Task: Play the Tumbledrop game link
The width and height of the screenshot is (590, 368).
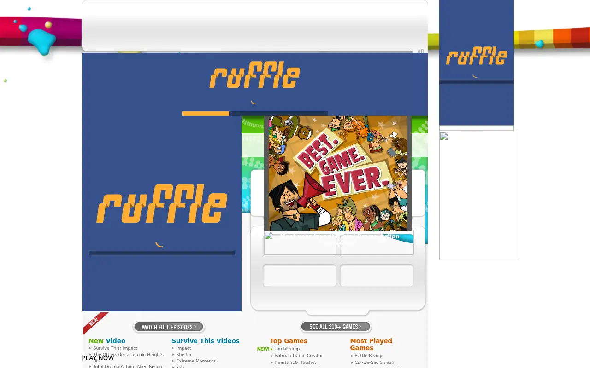Action: tap(287, 349)
